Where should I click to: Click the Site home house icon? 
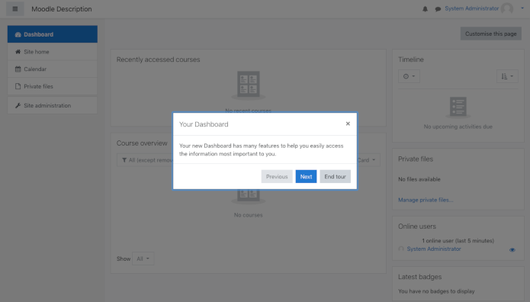click(18, 52)
